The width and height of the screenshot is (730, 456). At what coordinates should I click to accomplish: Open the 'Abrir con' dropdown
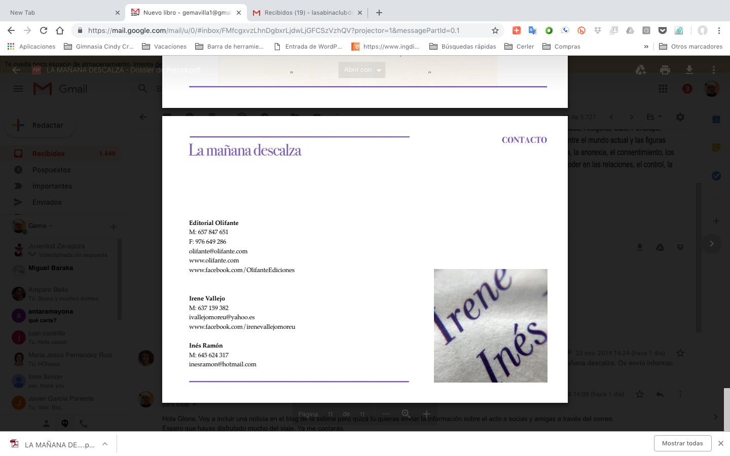pyautogui.click(x=362, y=70)
